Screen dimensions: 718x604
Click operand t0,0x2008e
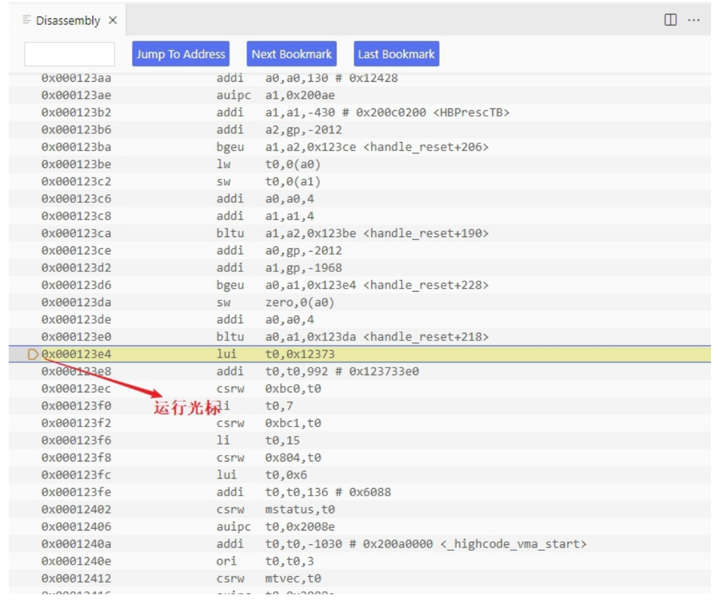pos(300,527)
